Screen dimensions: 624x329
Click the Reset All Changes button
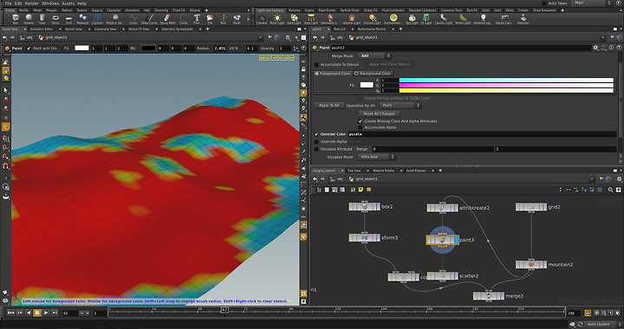pyautogui.click(x=379, y=113)
